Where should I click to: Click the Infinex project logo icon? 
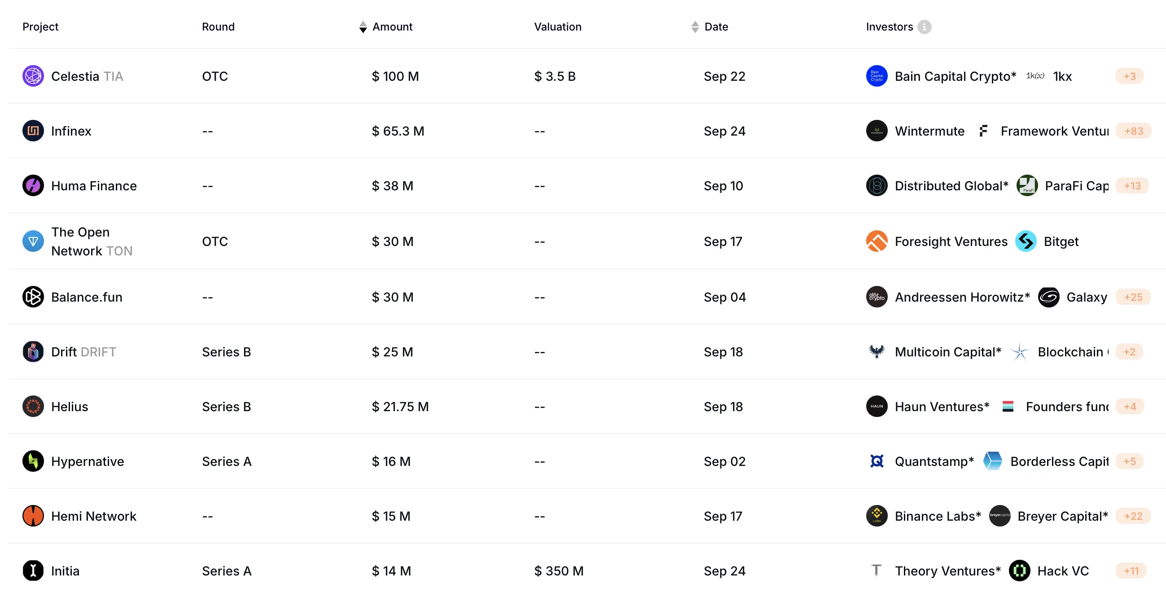(33, 131)
